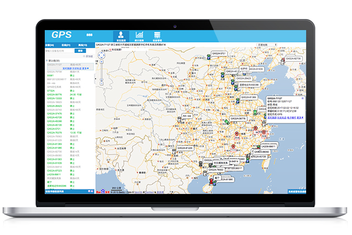Expand the 默认组 device group
The width and height of the screenshot is (352, 235).
(x=46, y=61)
